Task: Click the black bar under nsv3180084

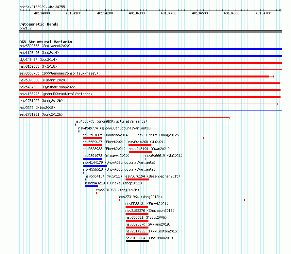Action: (x=137, y=241)
